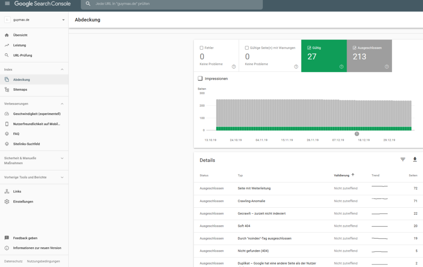Screen dimensions: 423x267
Task: Open Sitemaps in sidebar
Action: pyautogui.click(x=34, y=90)
